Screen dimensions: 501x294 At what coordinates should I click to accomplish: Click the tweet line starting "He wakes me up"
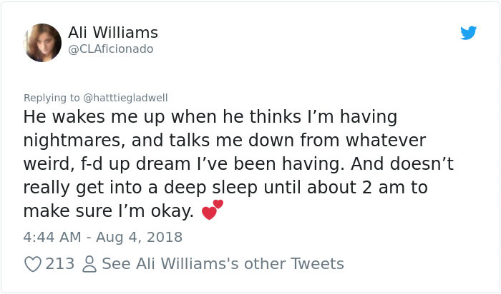[210, 116]
